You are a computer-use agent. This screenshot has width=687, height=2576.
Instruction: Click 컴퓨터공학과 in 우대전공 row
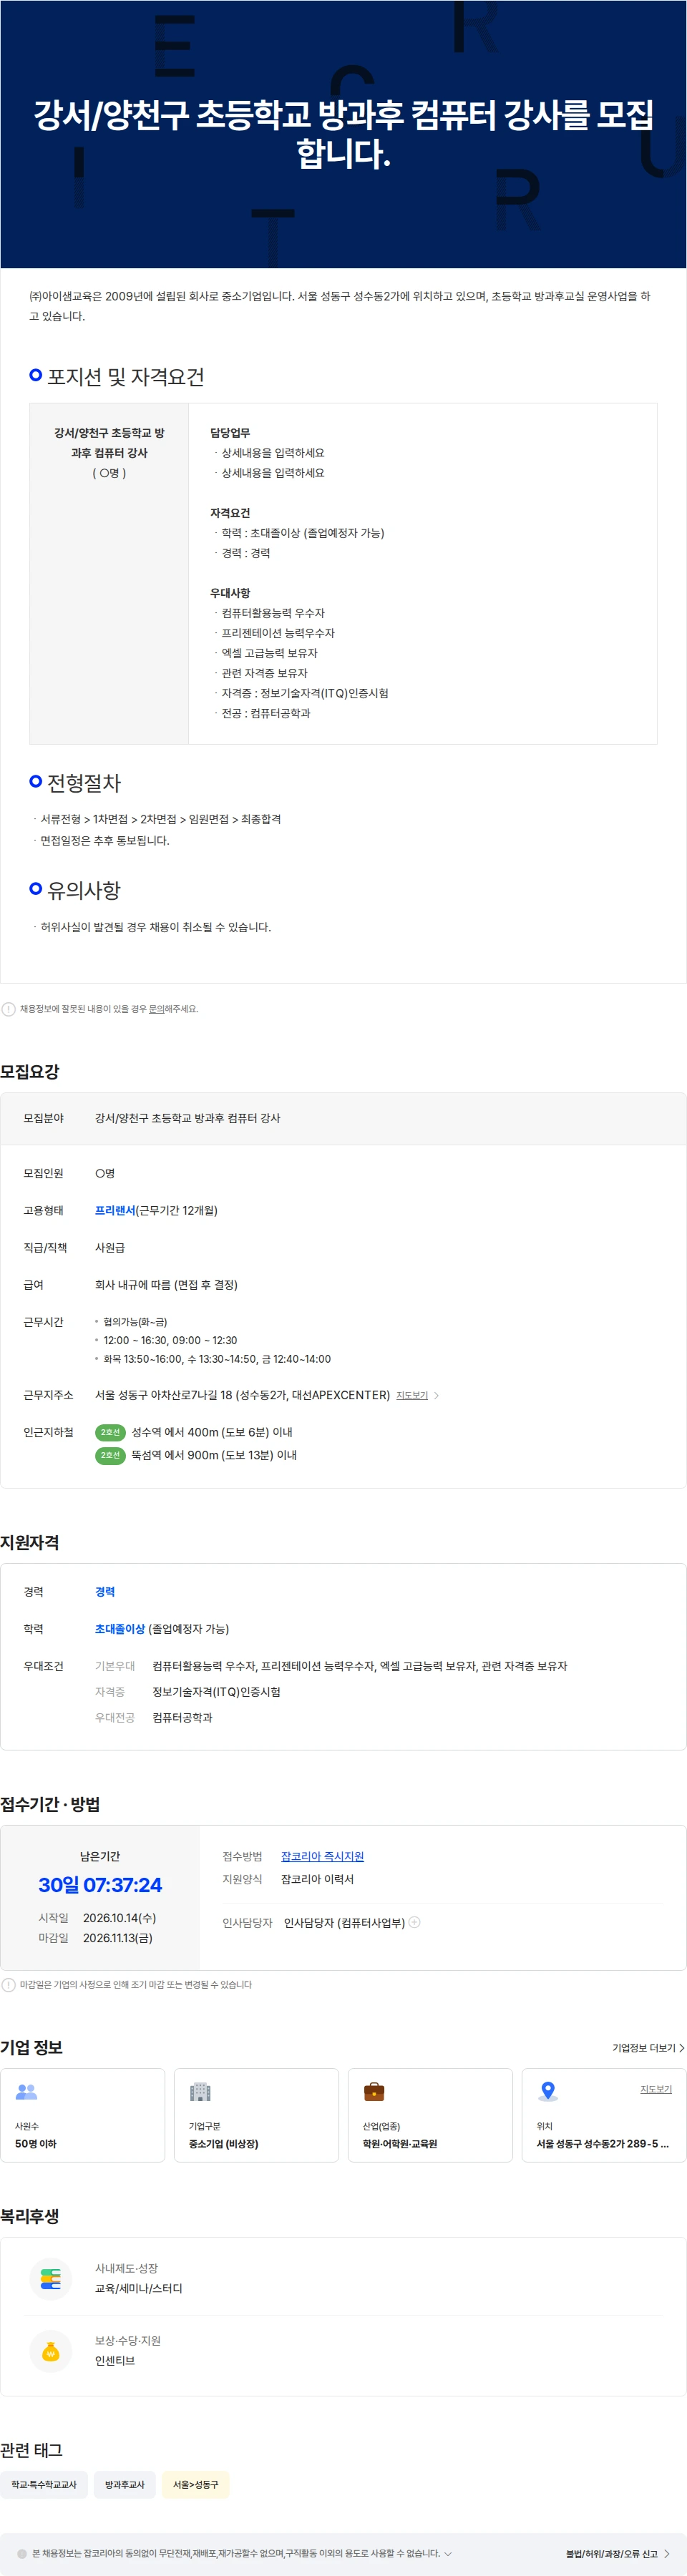[182, 1717]
